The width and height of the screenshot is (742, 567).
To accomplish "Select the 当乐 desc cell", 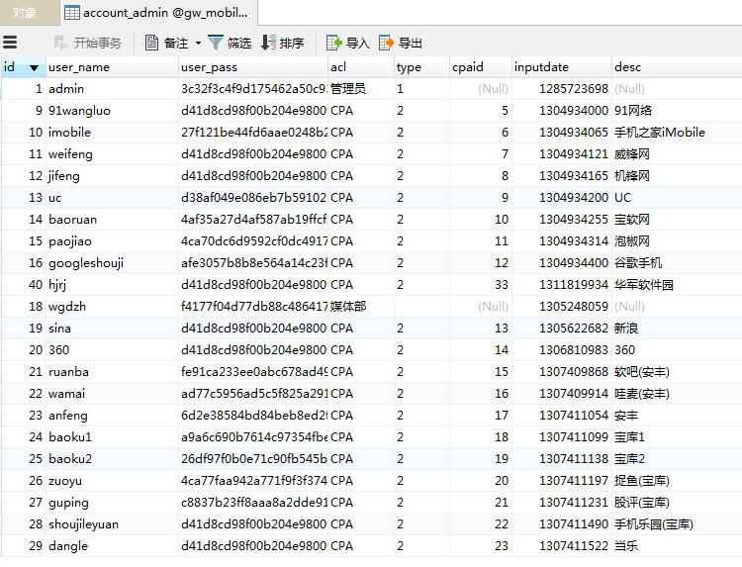I will [677, 545].
